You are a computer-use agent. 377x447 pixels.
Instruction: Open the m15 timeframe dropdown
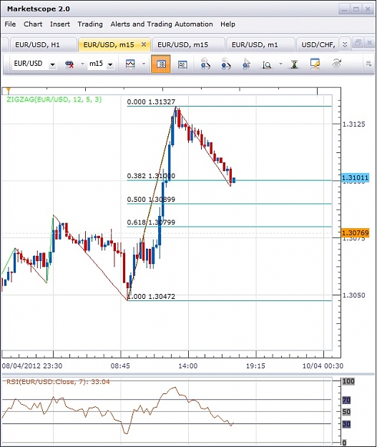[110, 64]
